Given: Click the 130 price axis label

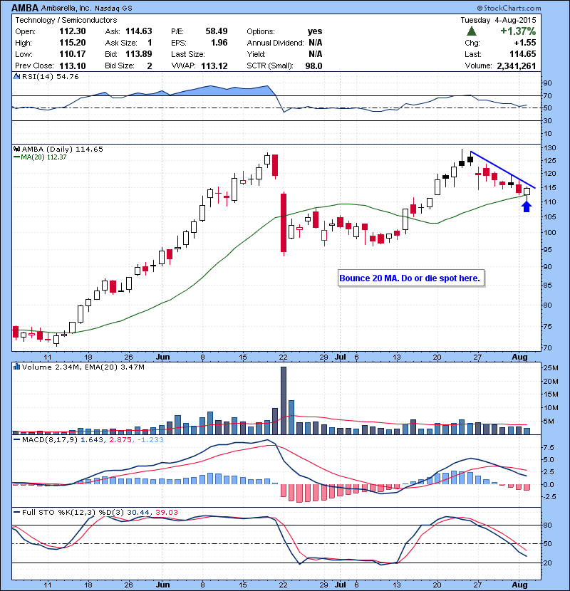Looking at the screenshot, I should pyautogui.click(x=549, y=148).
